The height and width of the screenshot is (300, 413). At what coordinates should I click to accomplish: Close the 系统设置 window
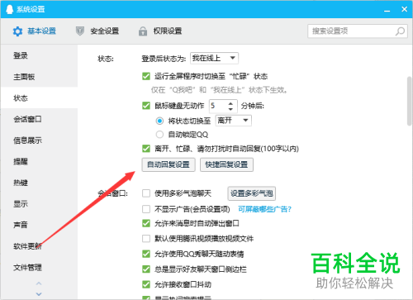click(x=404, y=9)
